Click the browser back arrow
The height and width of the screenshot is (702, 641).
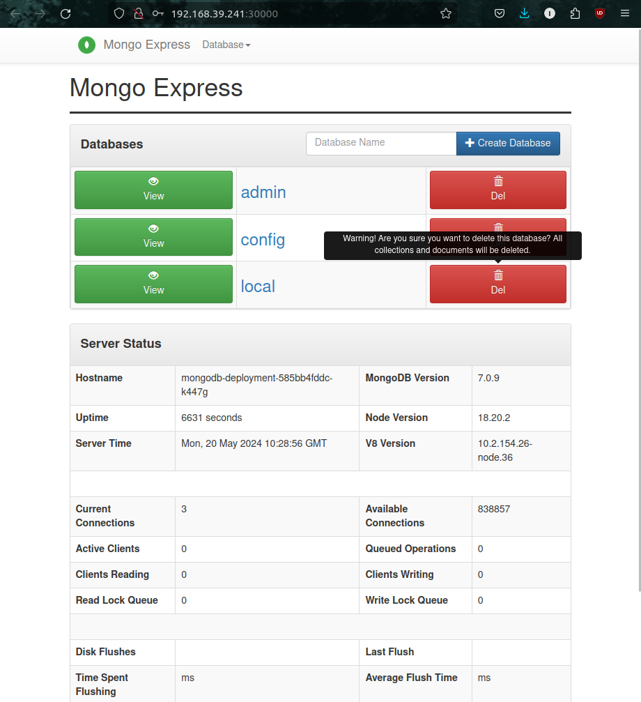pyautogui.click(x=15, y=14)
